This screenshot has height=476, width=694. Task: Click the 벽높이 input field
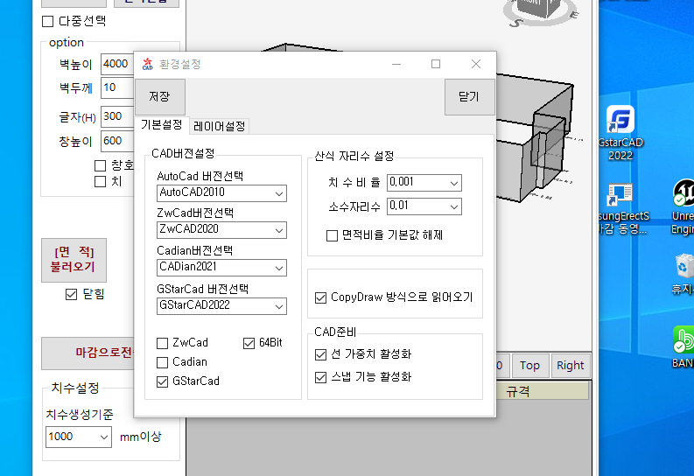pyautogui.click(x=114, y=64)
